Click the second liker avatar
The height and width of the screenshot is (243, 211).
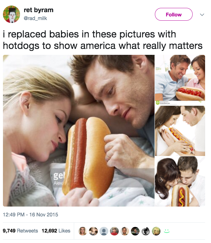[93, 231]
